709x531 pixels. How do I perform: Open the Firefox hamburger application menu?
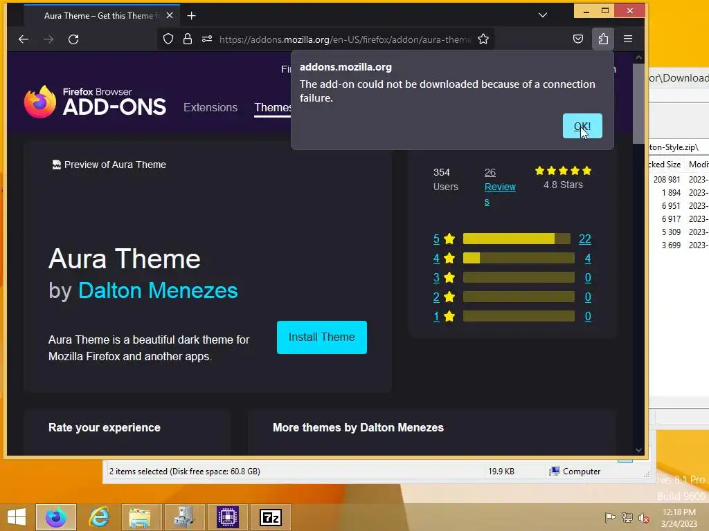tap(628, 39)
